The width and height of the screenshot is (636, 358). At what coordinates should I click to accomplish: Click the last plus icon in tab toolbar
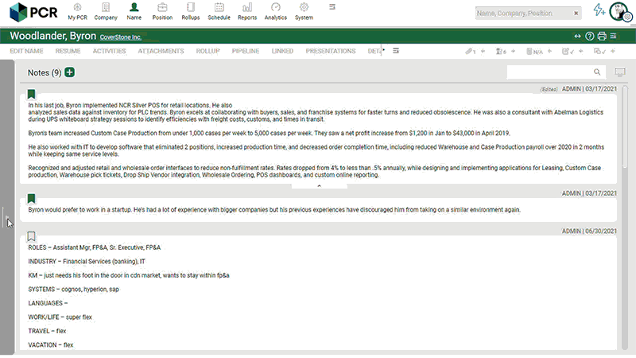pos(613,51)
